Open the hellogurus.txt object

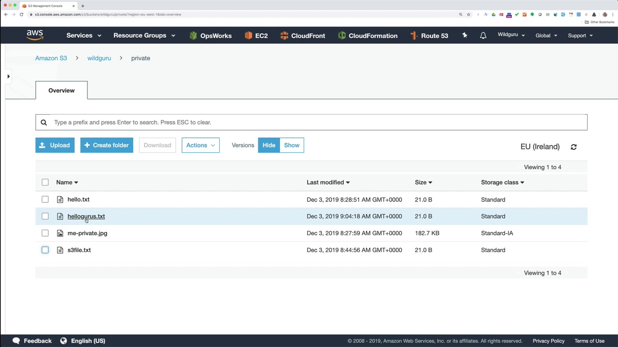point(86,216)
